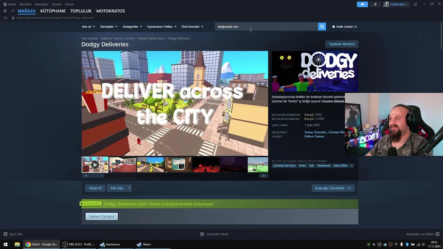Screen dimensions: 443x249
Task: Open the megaphone announcements button
Action: coord(362,4)
